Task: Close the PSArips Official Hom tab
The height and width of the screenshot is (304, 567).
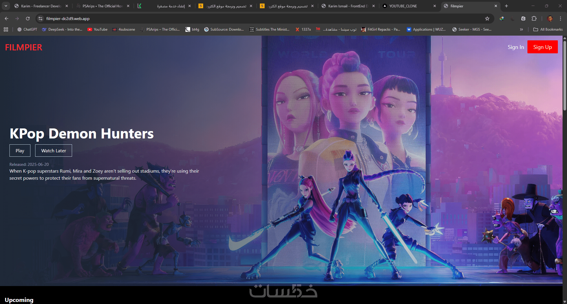Action: pos(128,6)
